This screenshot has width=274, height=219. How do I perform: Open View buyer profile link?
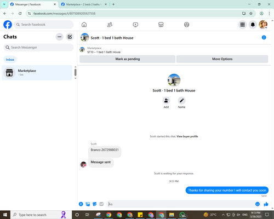[187, 136]
